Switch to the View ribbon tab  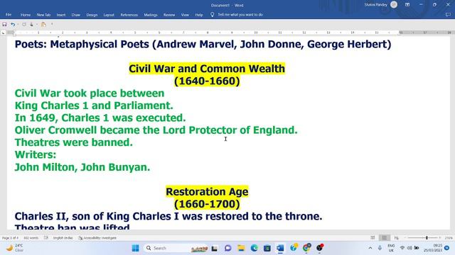click(x=185, y=15)
